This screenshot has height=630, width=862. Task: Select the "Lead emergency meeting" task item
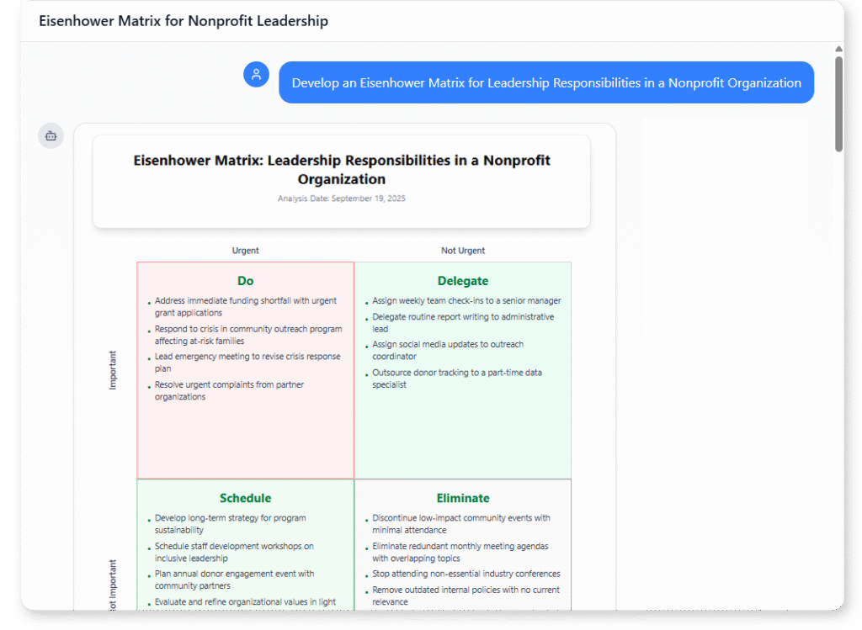tap(247, 363)
